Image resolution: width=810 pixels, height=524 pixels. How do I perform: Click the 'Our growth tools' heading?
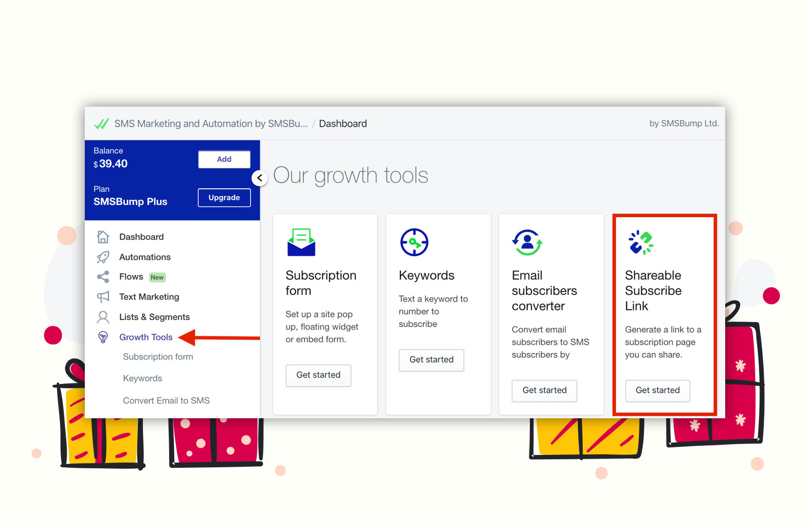tap(351, 176)
